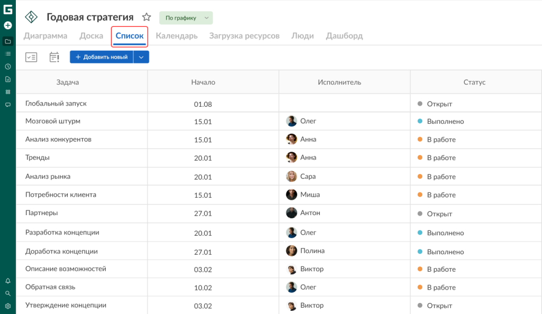Open the Люди tab
Screen dimensions: 542x314
302,36
